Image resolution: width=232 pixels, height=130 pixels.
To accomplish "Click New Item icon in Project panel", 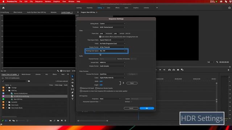I will click(x=62, y=121).
